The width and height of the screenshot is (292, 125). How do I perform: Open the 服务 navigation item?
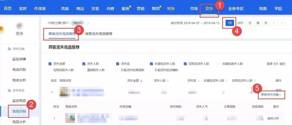(125, 9)
